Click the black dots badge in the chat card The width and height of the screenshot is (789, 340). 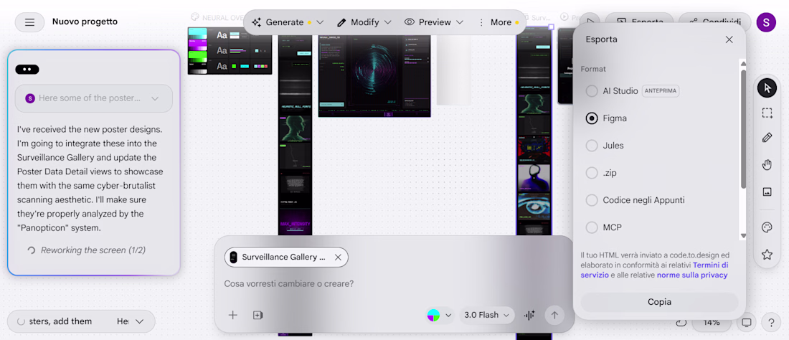click(x=27, y=70)
